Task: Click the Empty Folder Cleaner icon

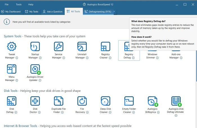Action: click(129, 101)
